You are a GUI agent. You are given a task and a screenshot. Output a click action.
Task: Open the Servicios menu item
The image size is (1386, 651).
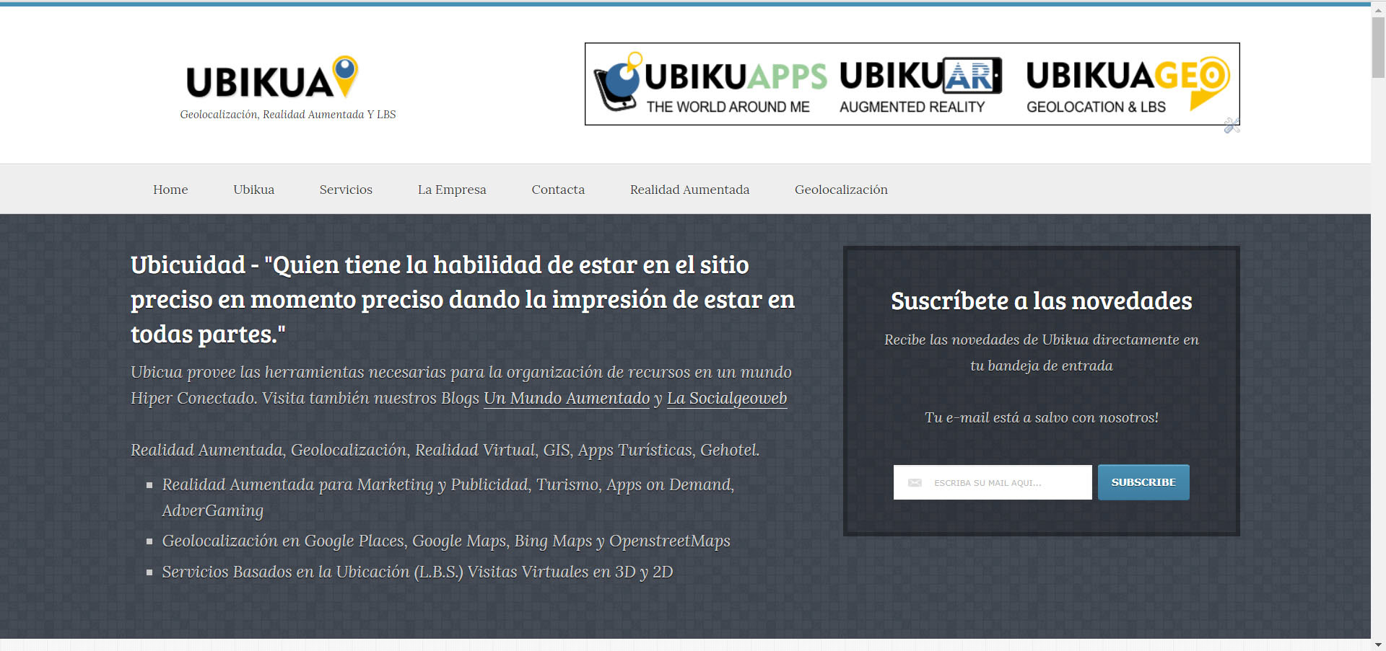(x=346, y=190)
